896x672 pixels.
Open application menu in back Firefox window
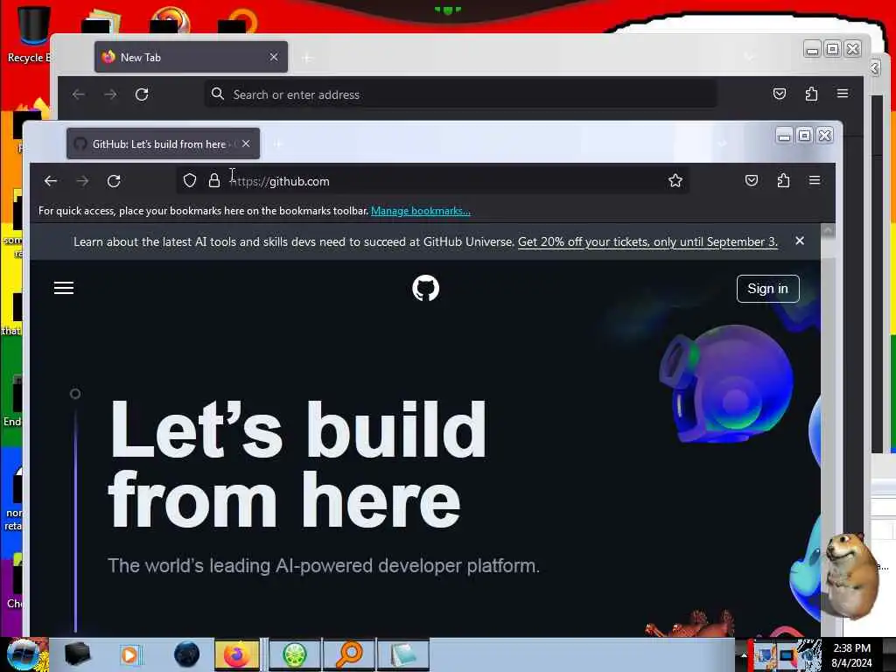pos(843,94)
